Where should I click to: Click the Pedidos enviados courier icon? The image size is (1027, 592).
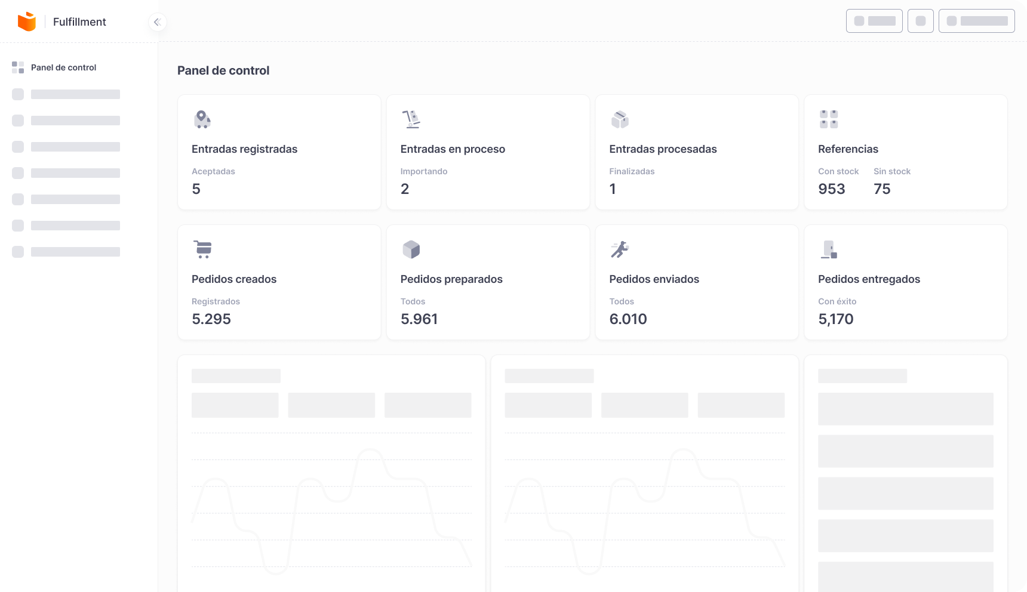(620, 249)
